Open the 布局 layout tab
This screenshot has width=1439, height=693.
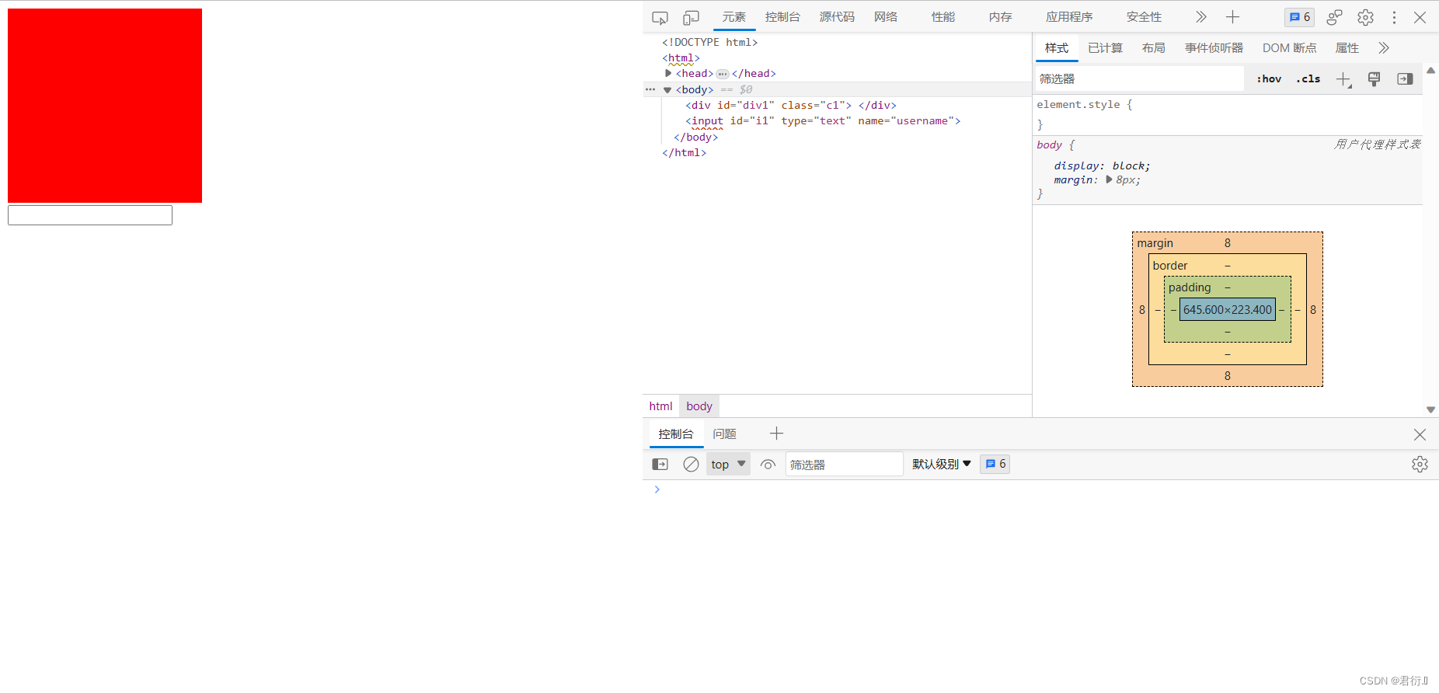[1153, 48]
